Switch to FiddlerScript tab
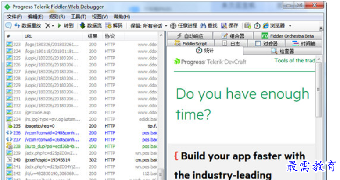 190,43
